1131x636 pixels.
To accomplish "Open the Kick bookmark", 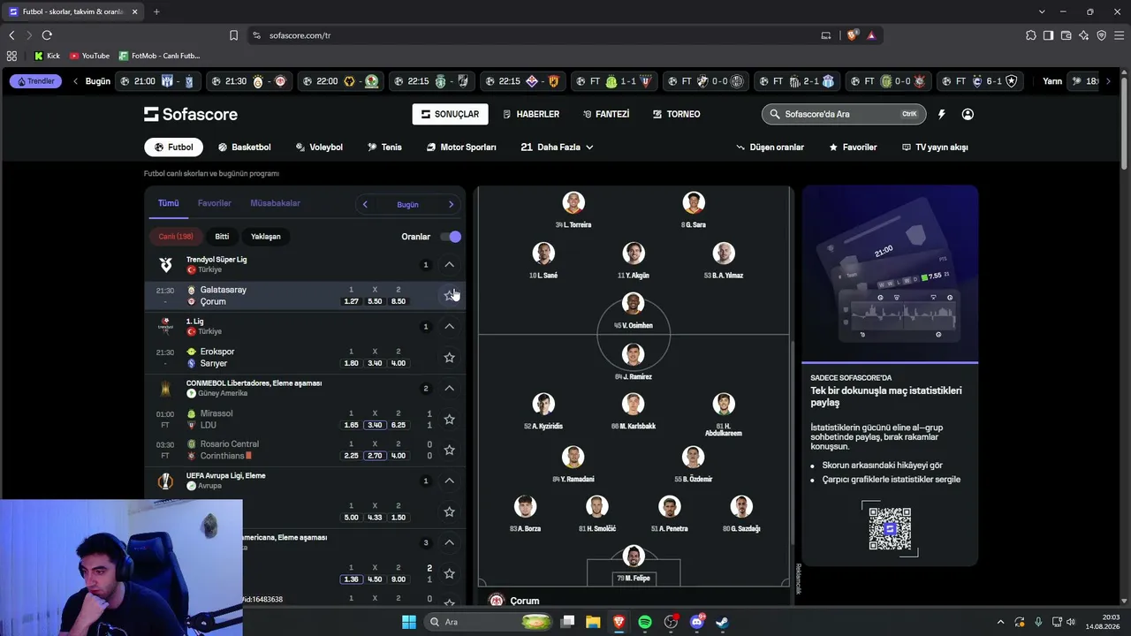I will click(47, 56).
